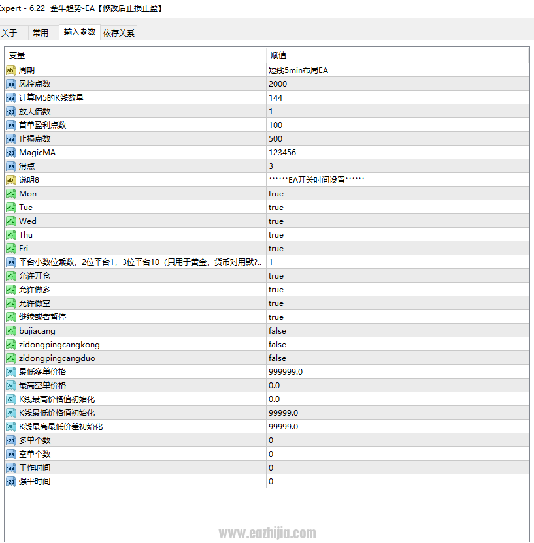This screenshot has width=534, height=543.
Task: Edit the MagicMA value 123456
Action: click(397, 153)
